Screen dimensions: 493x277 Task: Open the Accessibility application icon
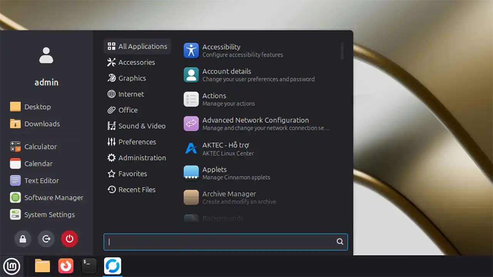coord(191,50)
